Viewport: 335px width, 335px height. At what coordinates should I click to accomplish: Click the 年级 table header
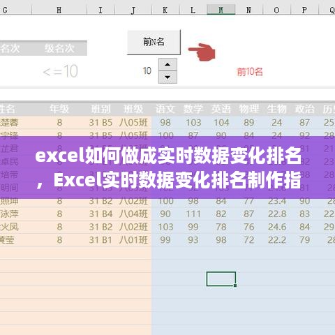[x=59, y=109]
